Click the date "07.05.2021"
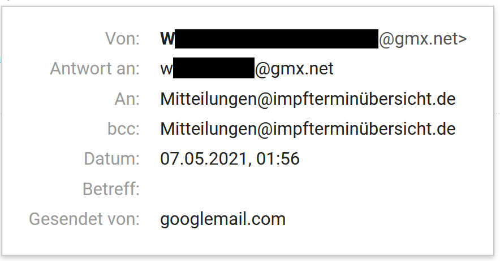500x261 pixels. (x=203, y=159)
